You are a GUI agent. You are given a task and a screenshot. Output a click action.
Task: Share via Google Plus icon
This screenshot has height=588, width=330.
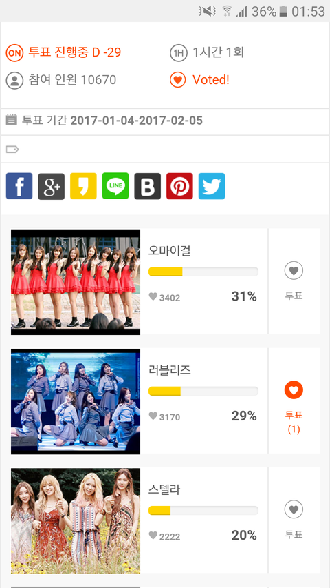tap(52, 186)
